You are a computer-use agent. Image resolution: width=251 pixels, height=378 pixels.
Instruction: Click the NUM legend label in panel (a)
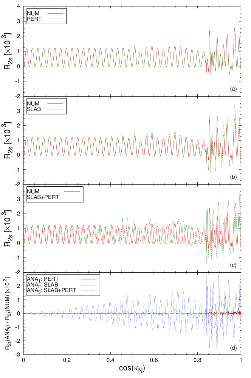tap(33, 14)
